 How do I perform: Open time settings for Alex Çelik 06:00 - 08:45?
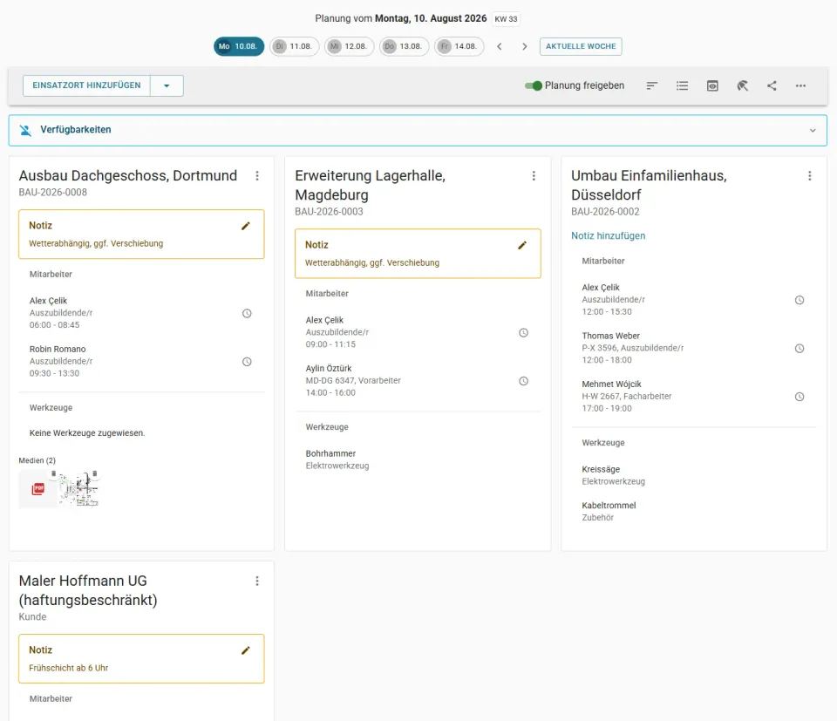click(247, 313)
